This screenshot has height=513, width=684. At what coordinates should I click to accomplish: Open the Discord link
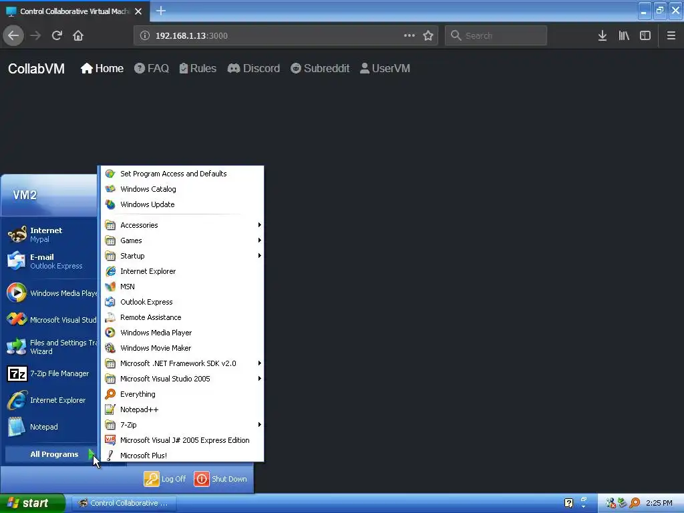click(253, 69)
